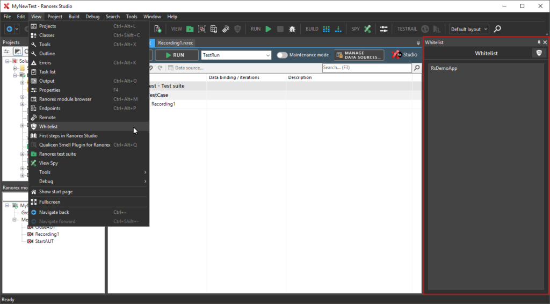This screenshot has height=304, width=550.
Task: Click the toolbar magnifier search icon
Action: [x=497, y=29]
